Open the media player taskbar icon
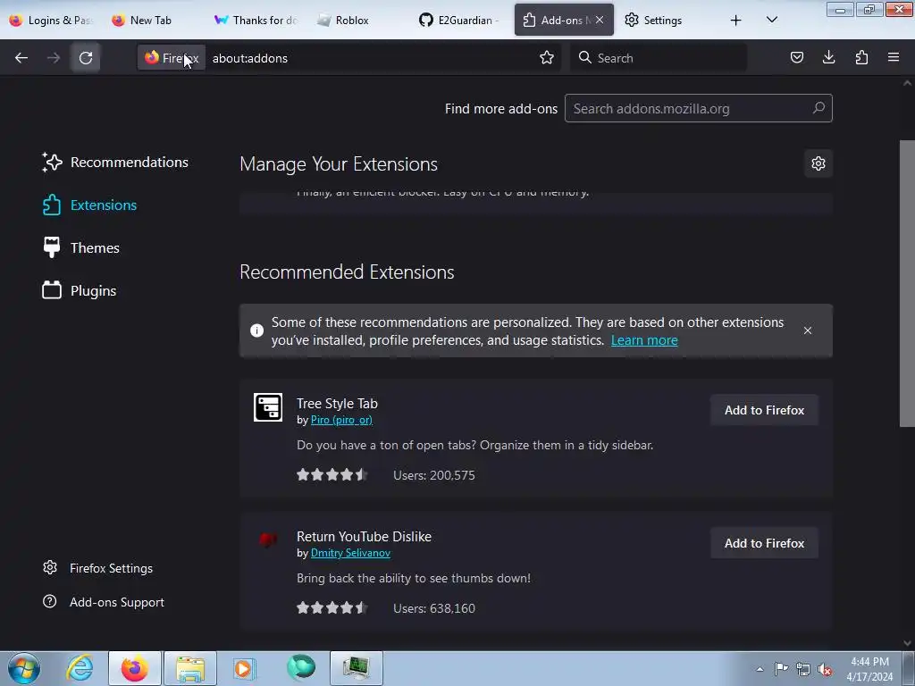This screenshot has height=686, width=915. tap(245, 668)
